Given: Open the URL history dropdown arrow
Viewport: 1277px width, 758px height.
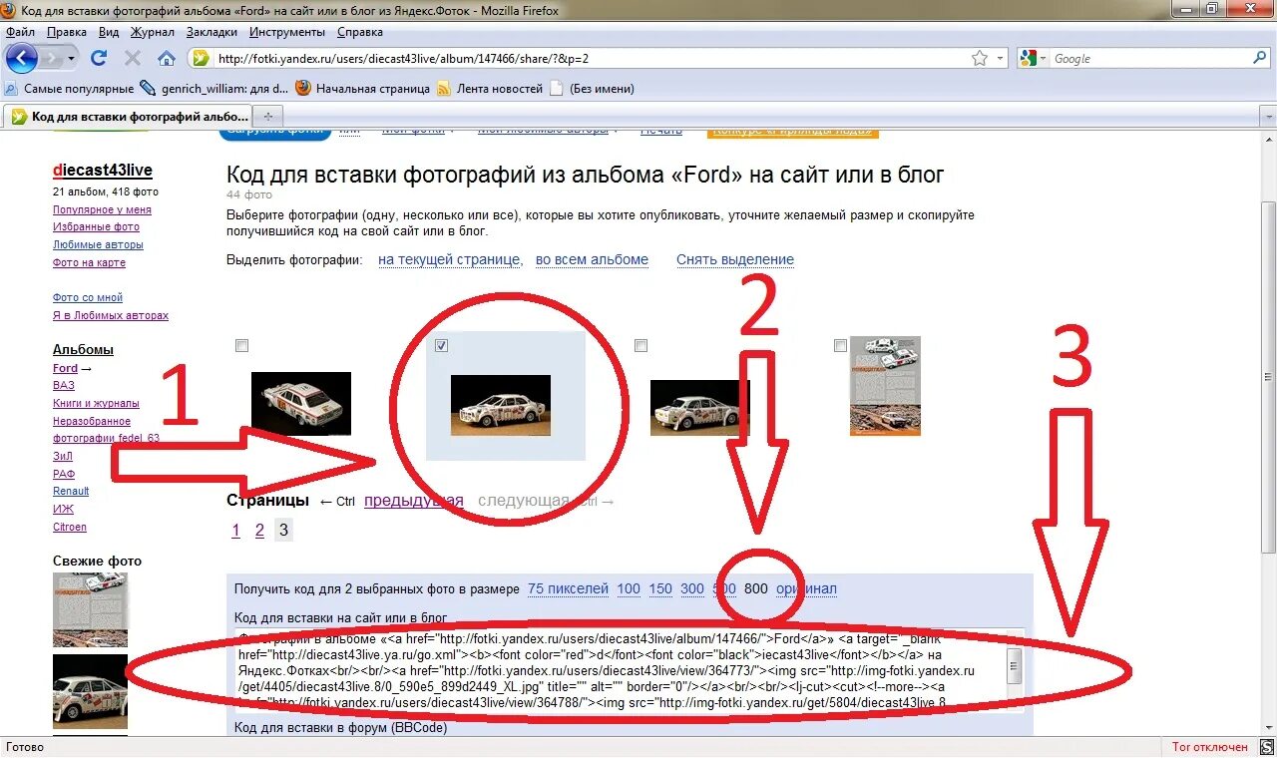Looking at the screenshot, I should coord(1001,59).
